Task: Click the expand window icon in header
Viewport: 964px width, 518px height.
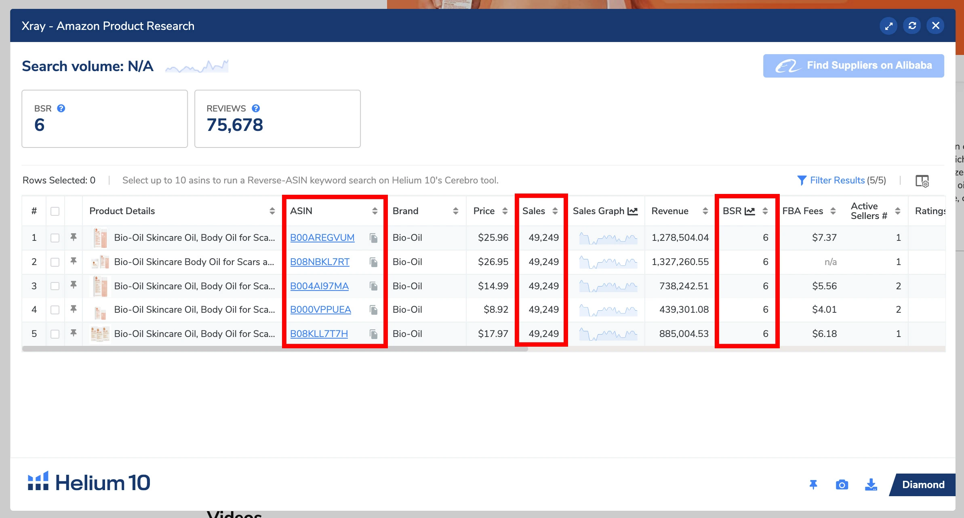Action: tap(888, 26)
